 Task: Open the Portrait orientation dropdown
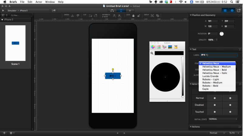[217, 133]
